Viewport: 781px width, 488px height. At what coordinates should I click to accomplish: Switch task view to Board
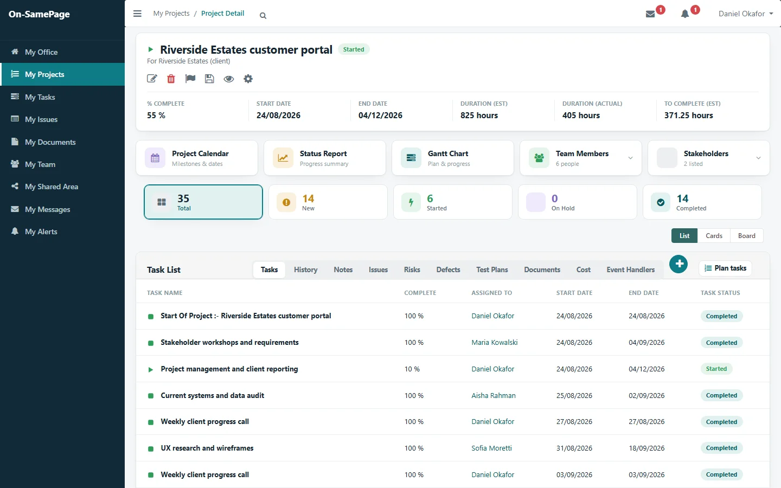[747, 236]
